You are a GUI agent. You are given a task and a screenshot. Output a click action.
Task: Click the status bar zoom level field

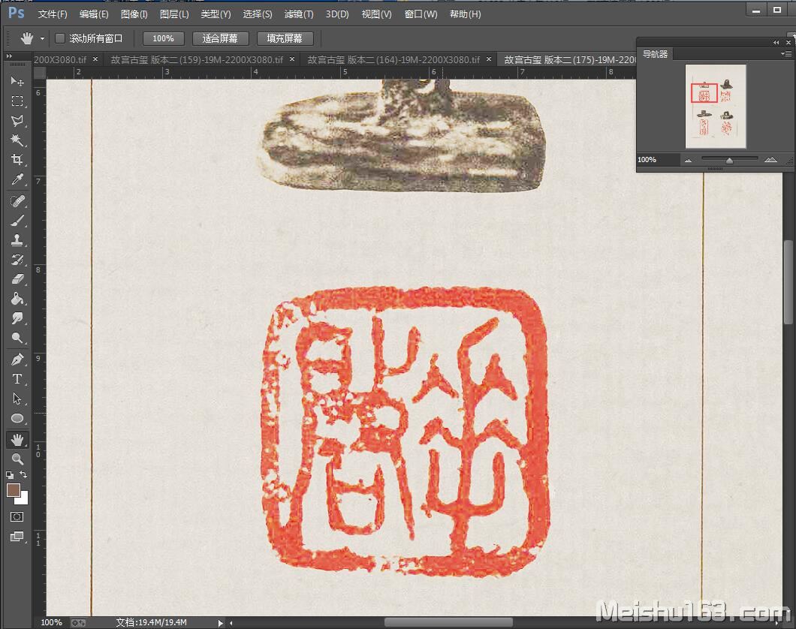pyautogui.click(x=51, y=622)
